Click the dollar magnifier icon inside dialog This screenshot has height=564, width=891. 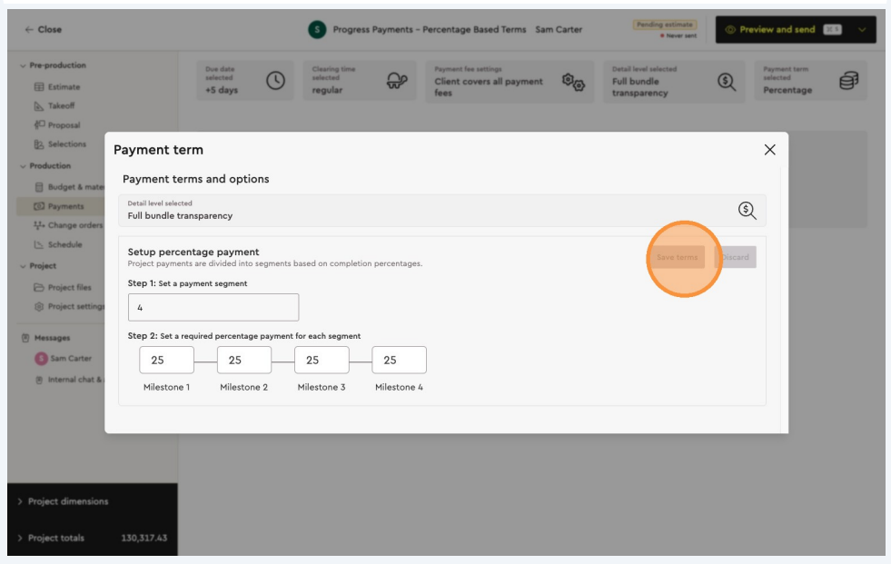coord(747,211)
